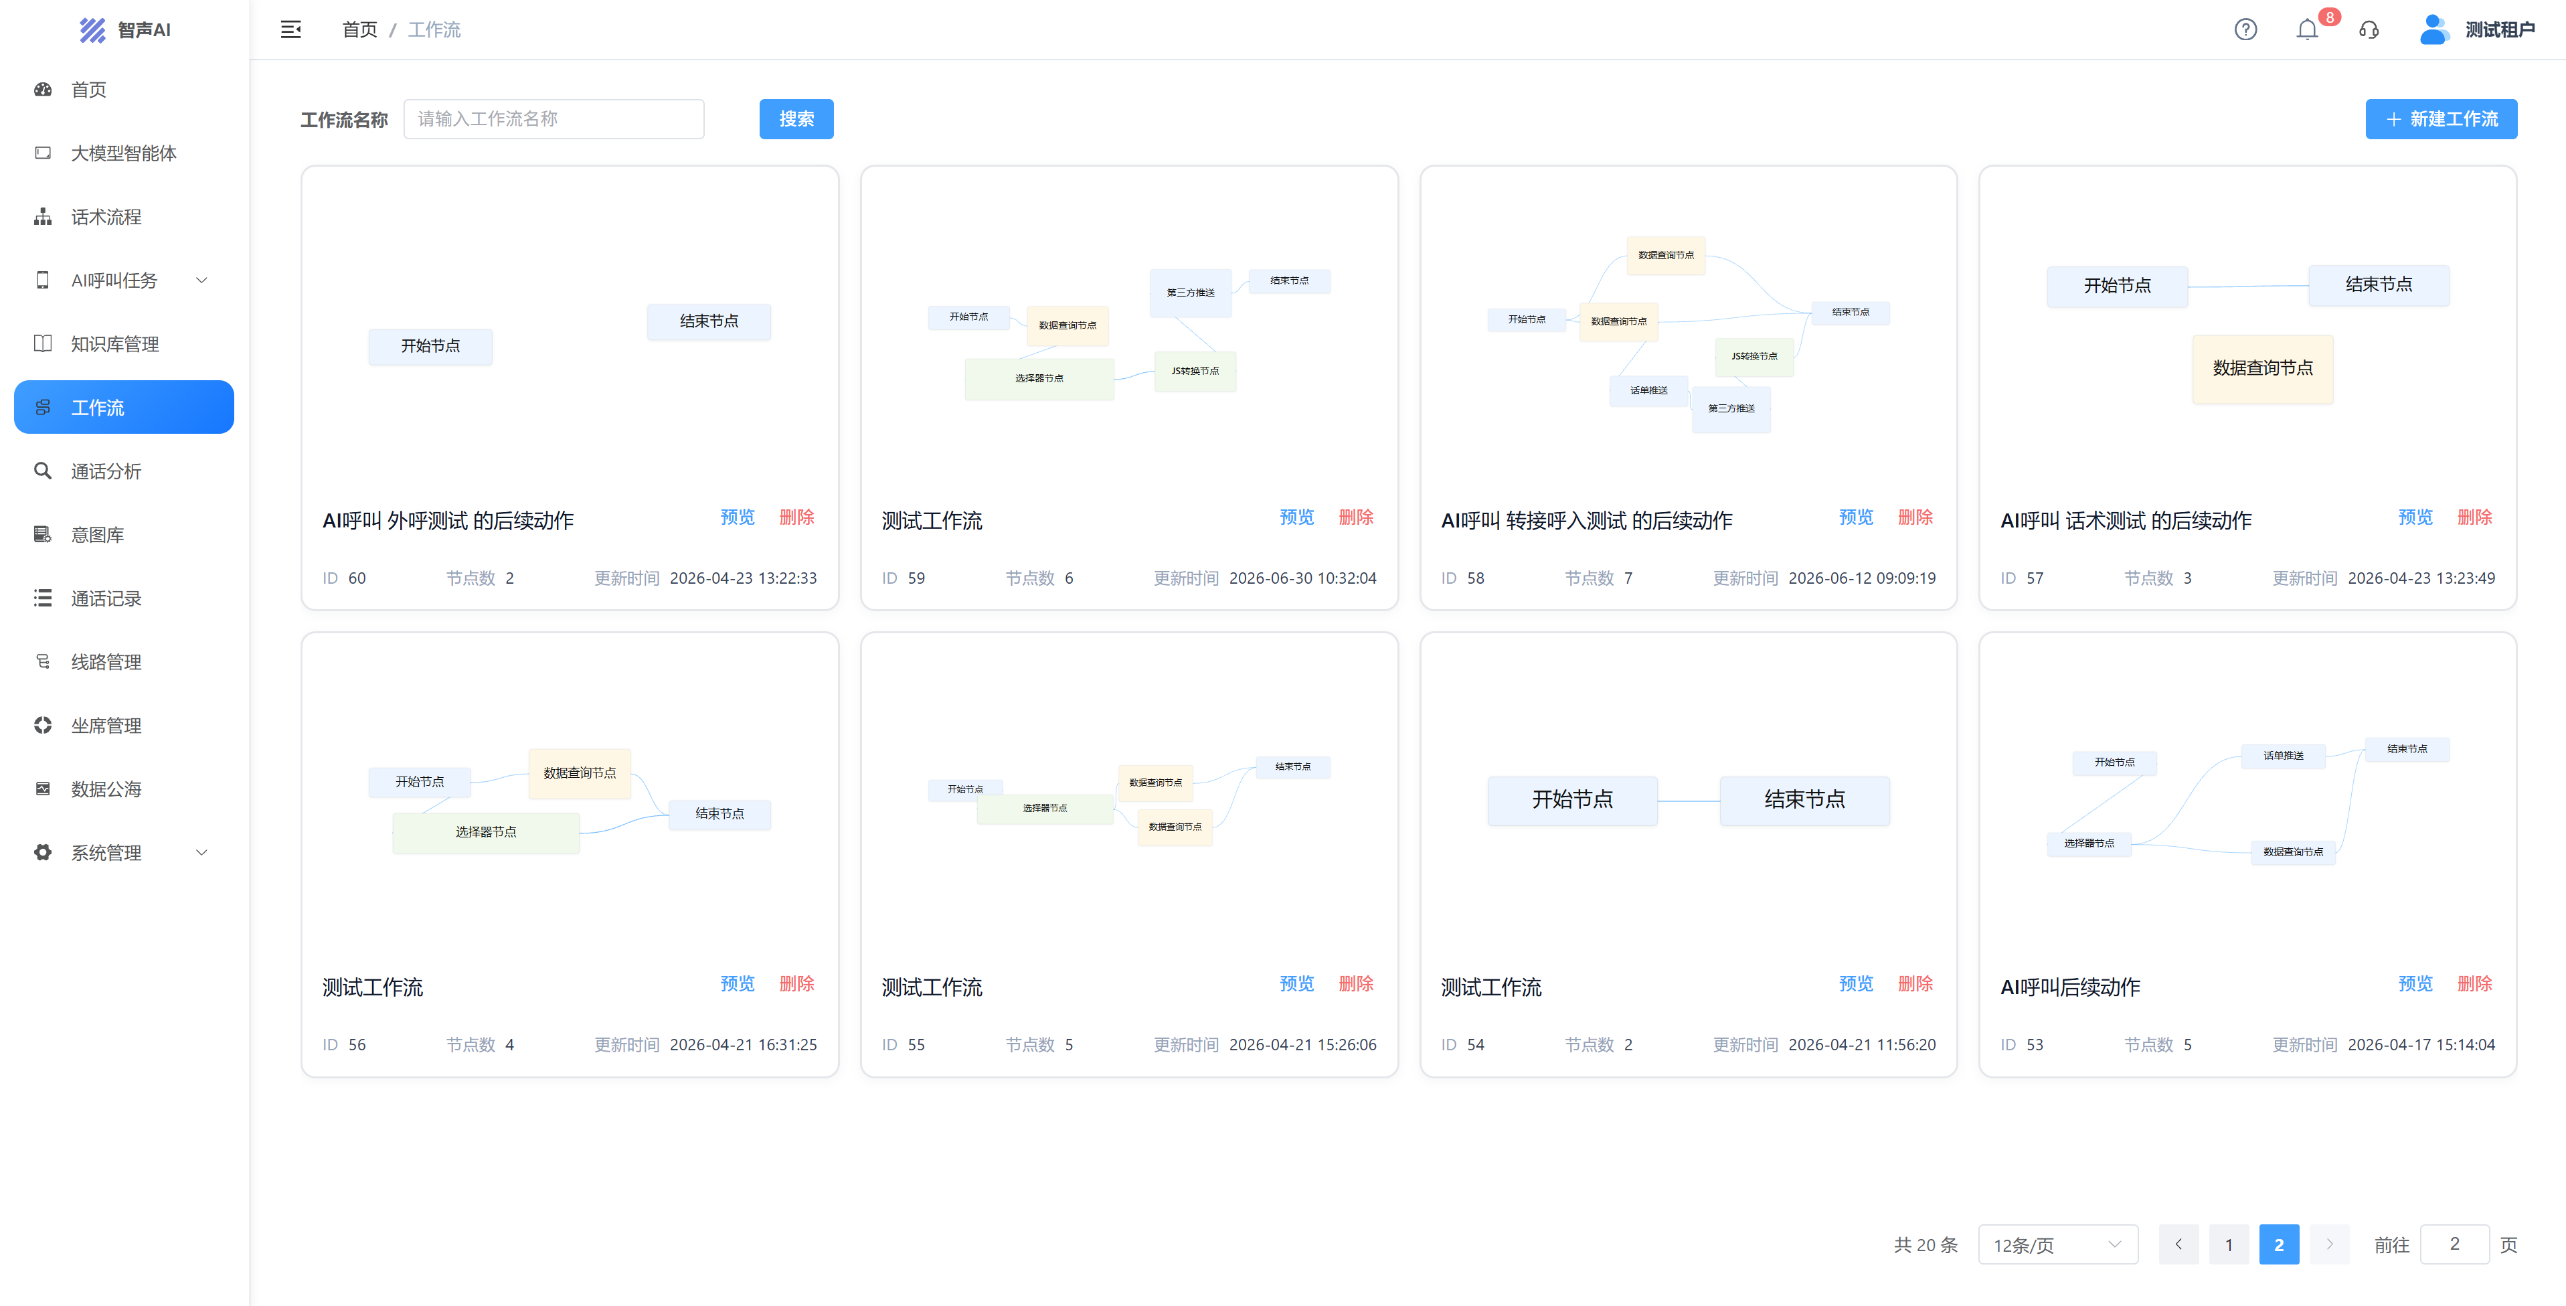2566x1306 pixels.
Task: Collapse the sidebar with the hamburger icon
Action: [291, 30]
